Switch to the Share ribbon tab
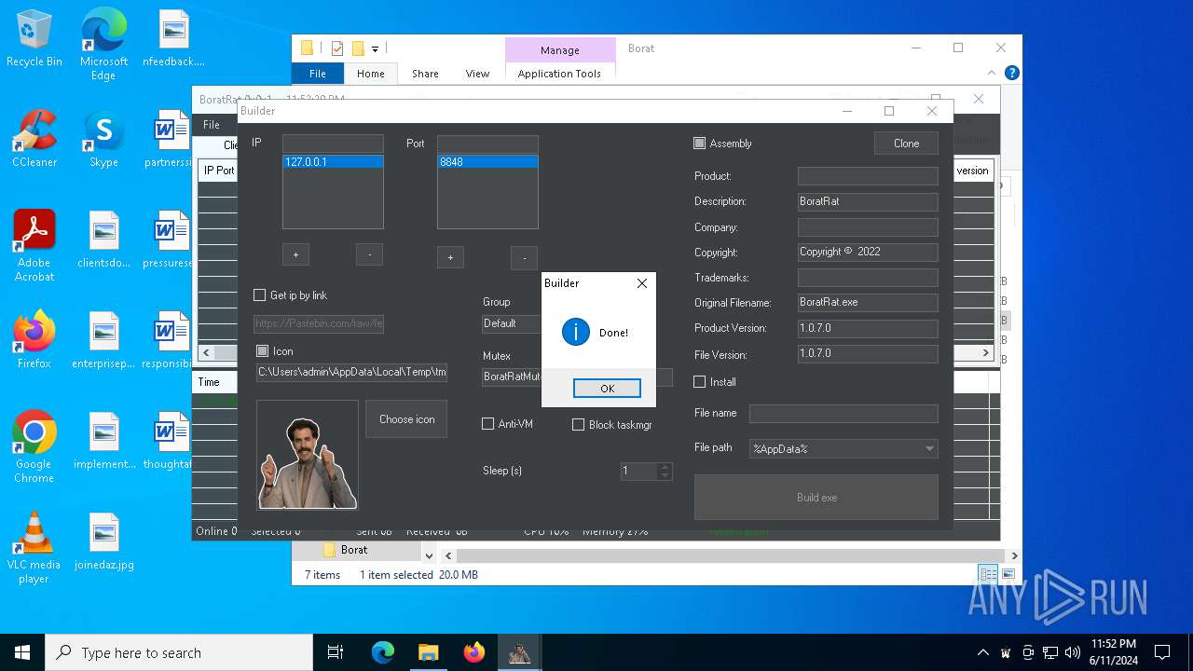 pos(425,74)
